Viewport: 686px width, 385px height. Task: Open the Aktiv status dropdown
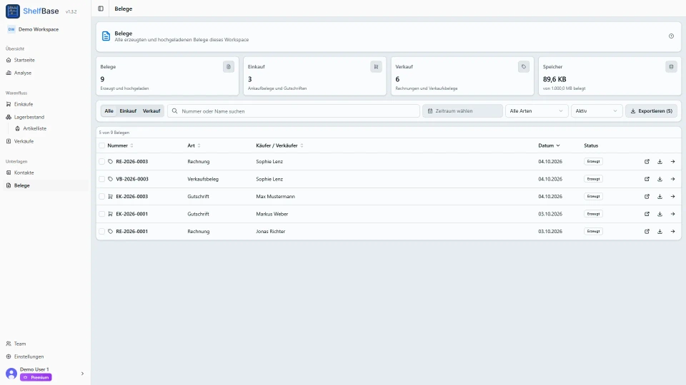(x=596, y=111)
